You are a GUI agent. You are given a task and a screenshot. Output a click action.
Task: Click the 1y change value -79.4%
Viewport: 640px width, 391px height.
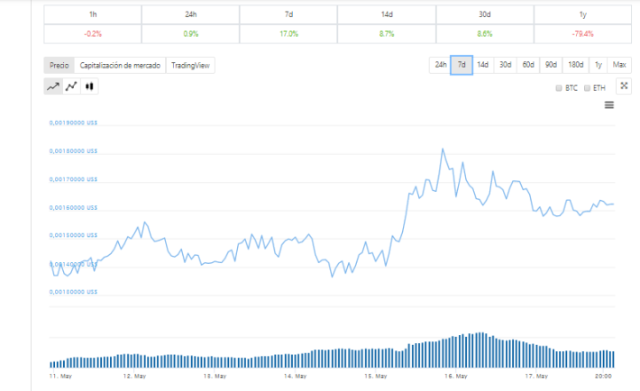tap(582, 34)
